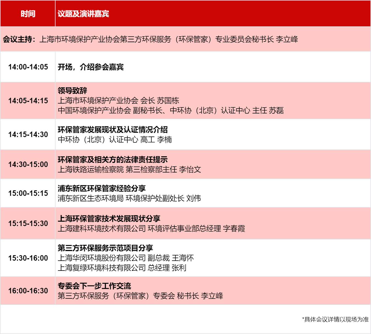Click the 时间 column header
This screenshot has width=371, height=334.
pos(28,14)
